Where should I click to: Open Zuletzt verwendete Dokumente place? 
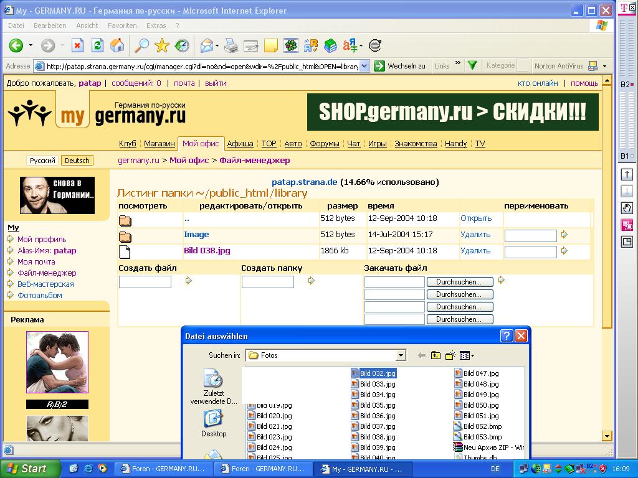214,387
